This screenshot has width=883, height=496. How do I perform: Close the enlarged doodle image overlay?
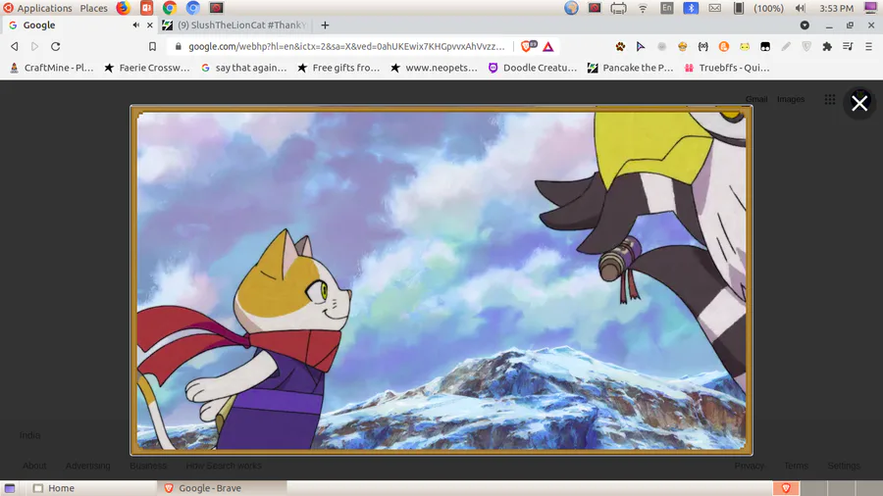pos(859,103)
